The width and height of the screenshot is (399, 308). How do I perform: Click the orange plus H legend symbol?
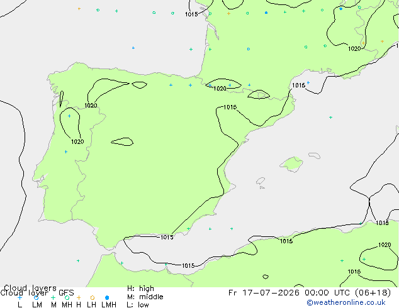tap(79, 297)
